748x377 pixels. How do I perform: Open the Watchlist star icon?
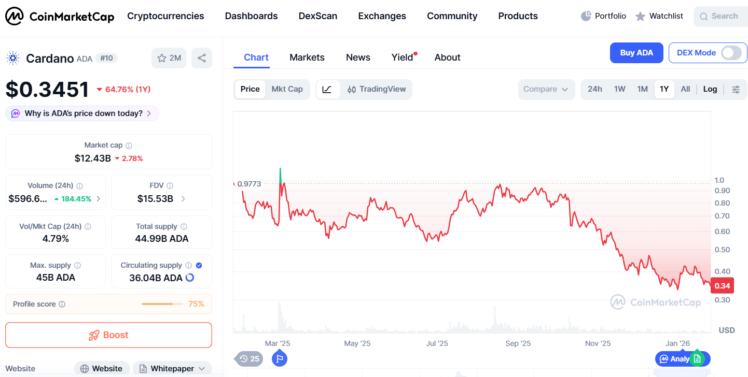(x=641, y=16)
